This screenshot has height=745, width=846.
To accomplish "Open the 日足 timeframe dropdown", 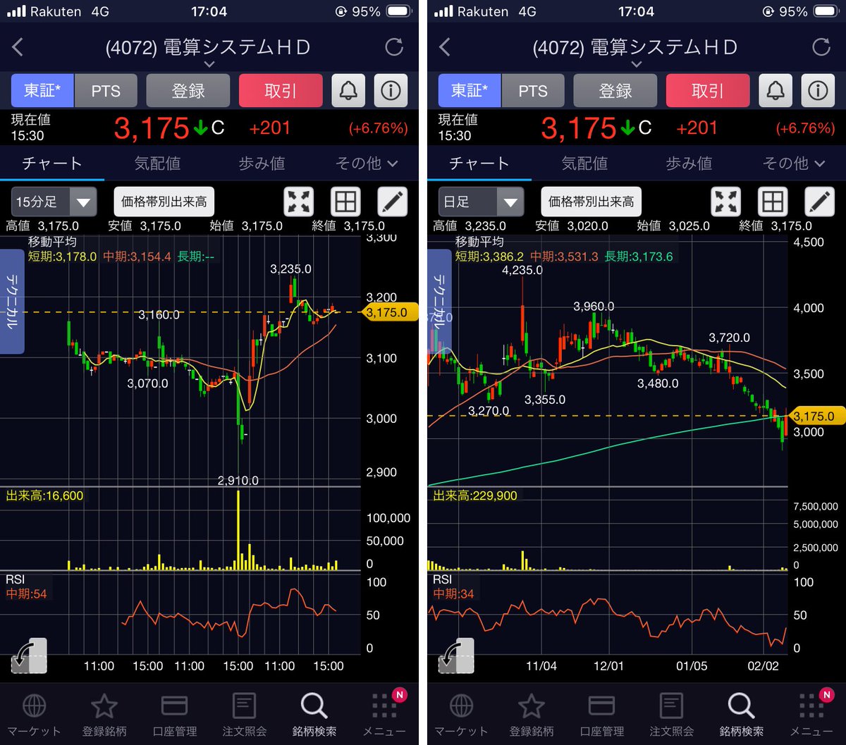I will pyautogui.click(x=481, y=202).
